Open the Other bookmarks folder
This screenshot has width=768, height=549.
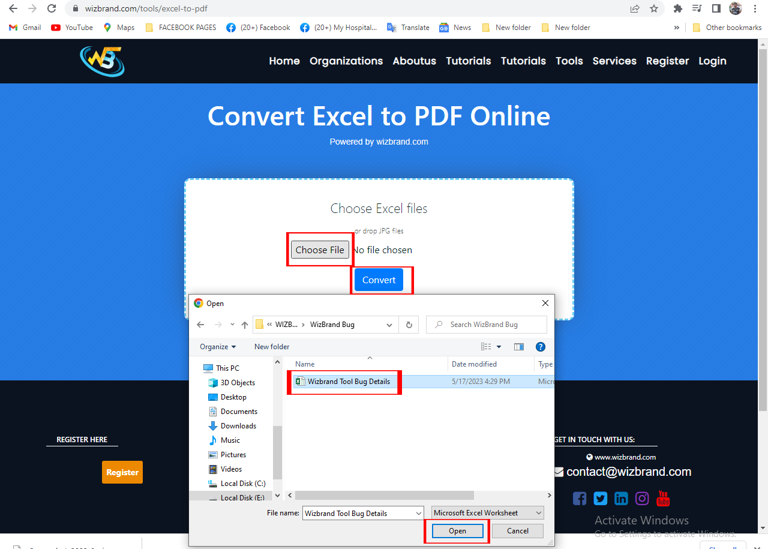point(727,28)
